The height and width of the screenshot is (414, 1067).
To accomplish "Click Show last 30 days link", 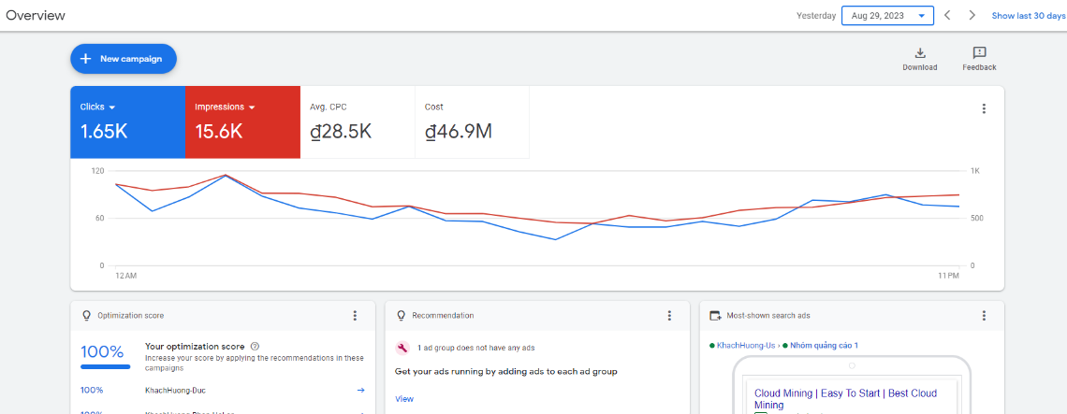I will 1029,16.
